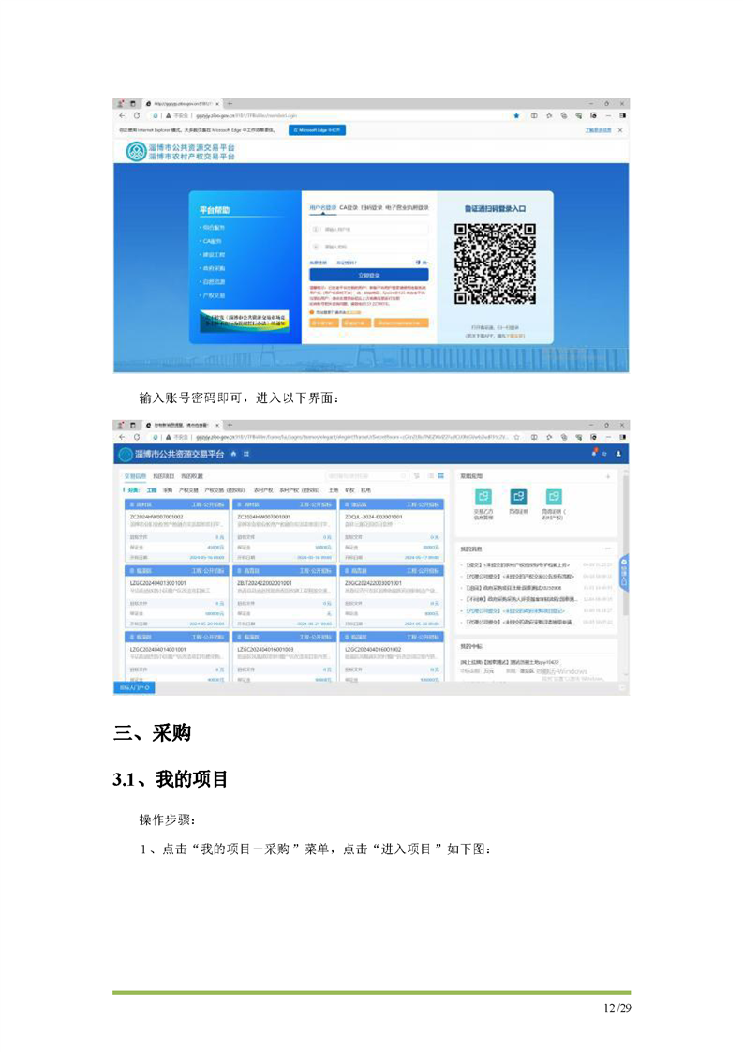743x1052 pixels.
Task: Open the user avatar icon in dashboard header
Action: pyautogui.click(x=617, y=454)
